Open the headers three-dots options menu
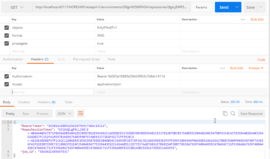The image size is (270, 159). tap(222, 68)
